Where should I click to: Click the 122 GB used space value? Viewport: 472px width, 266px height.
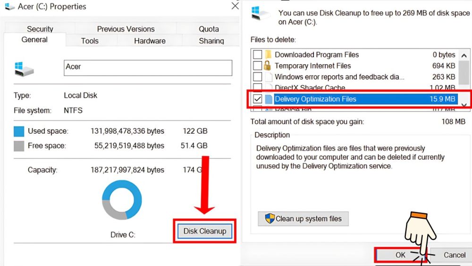195,131
